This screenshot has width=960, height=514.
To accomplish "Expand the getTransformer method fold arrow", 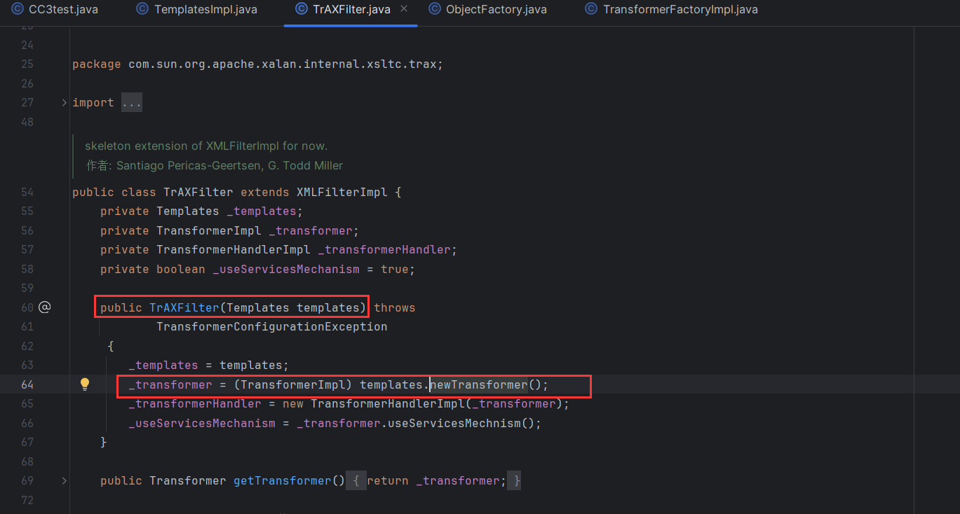I will 65,481.
